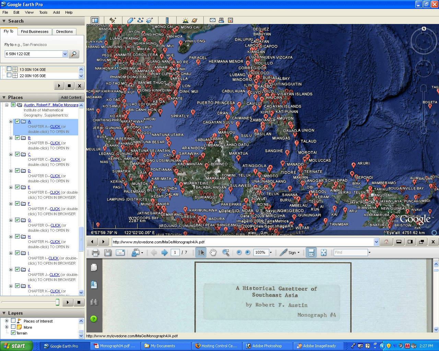Check the 22 00N 105 00E result
439x351 pixels.
pyautogui.click(x=9, y=75)
